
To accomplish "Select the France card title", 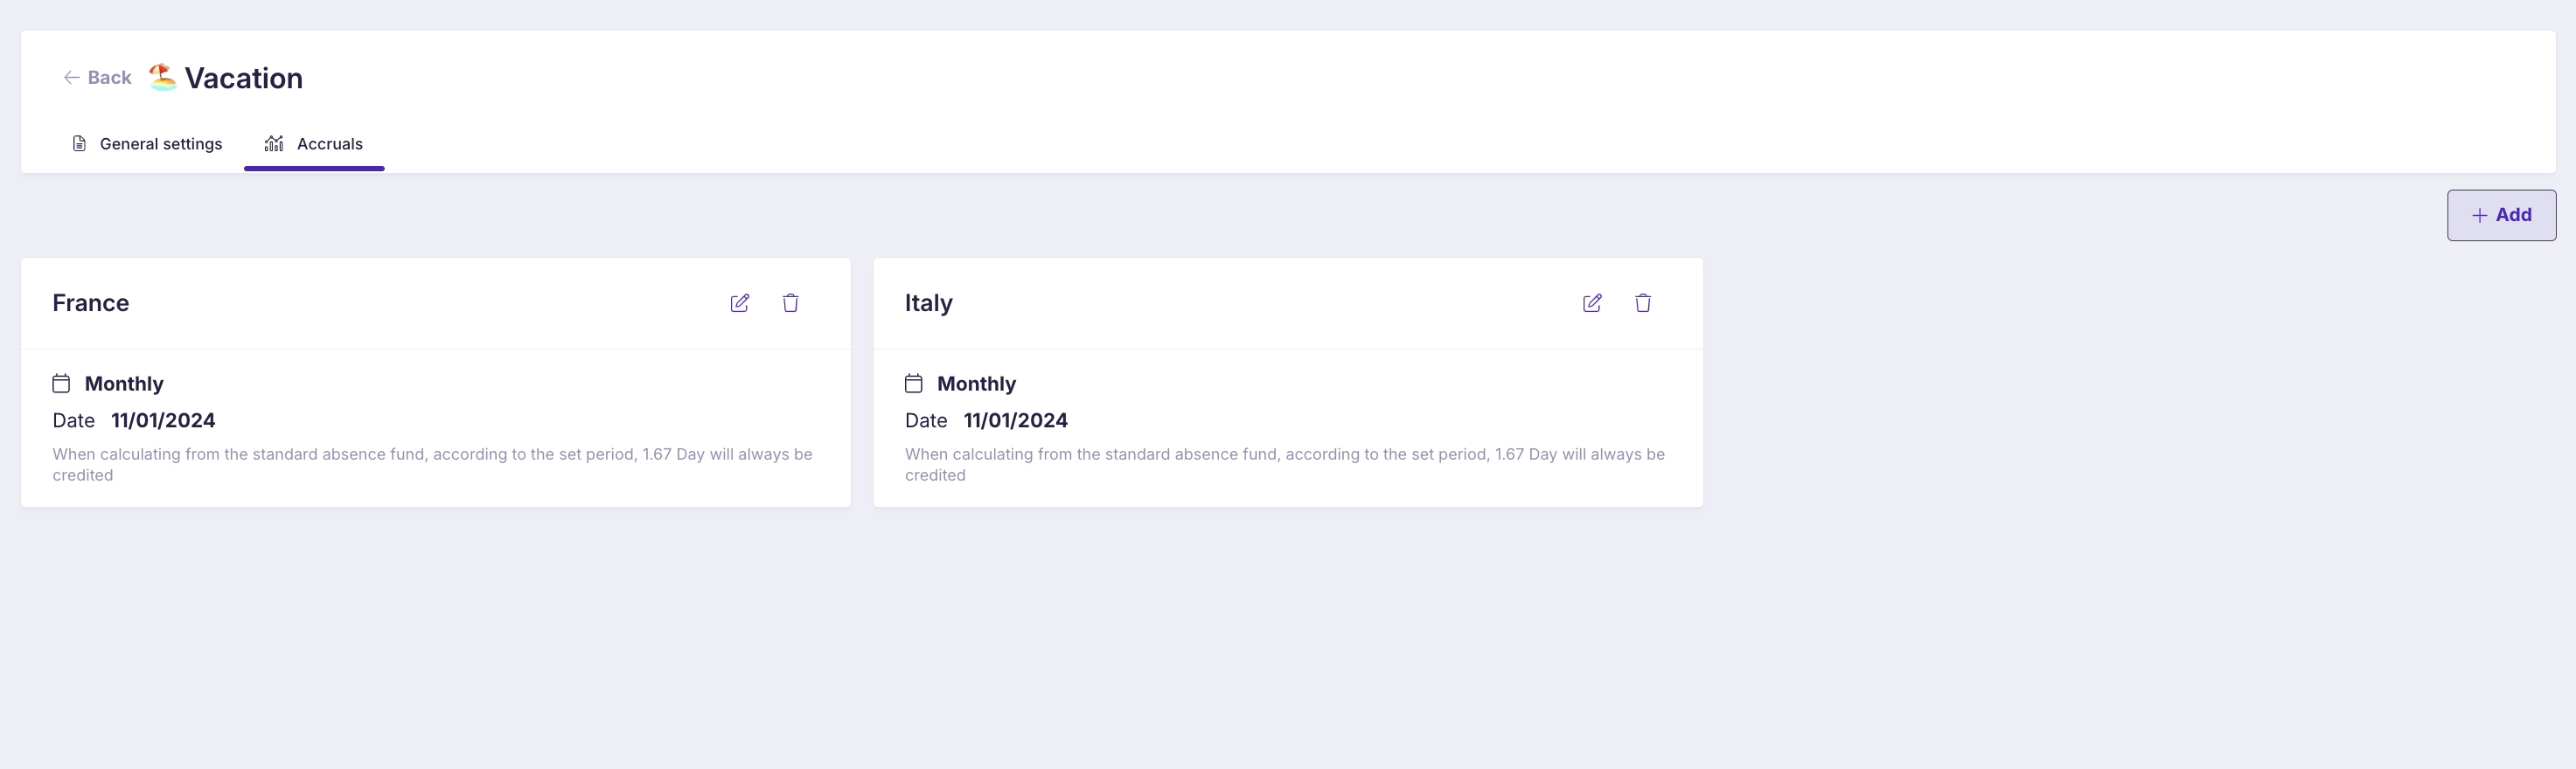I will [91, 303].
